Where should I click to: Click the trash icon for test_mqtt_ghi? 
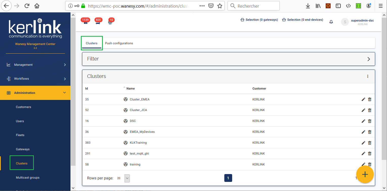point(370,154)
